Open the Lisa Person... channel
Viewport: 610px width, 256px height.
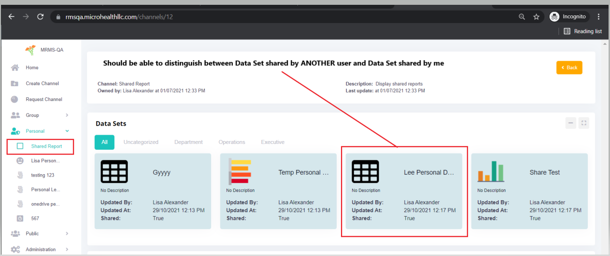46,160
